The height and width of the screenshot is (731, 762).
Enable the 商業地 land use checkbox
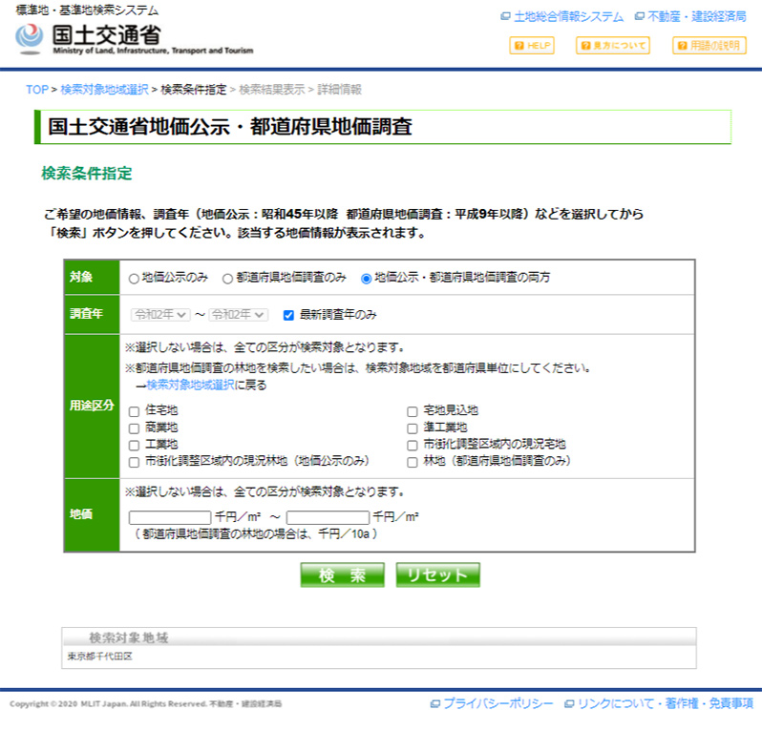click(134, 428)
